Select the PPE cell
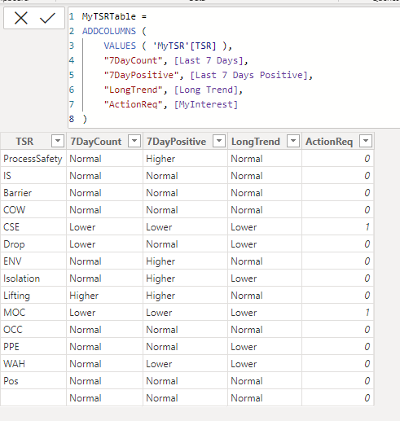The image size is (400, 421). (x=33, y=347)
